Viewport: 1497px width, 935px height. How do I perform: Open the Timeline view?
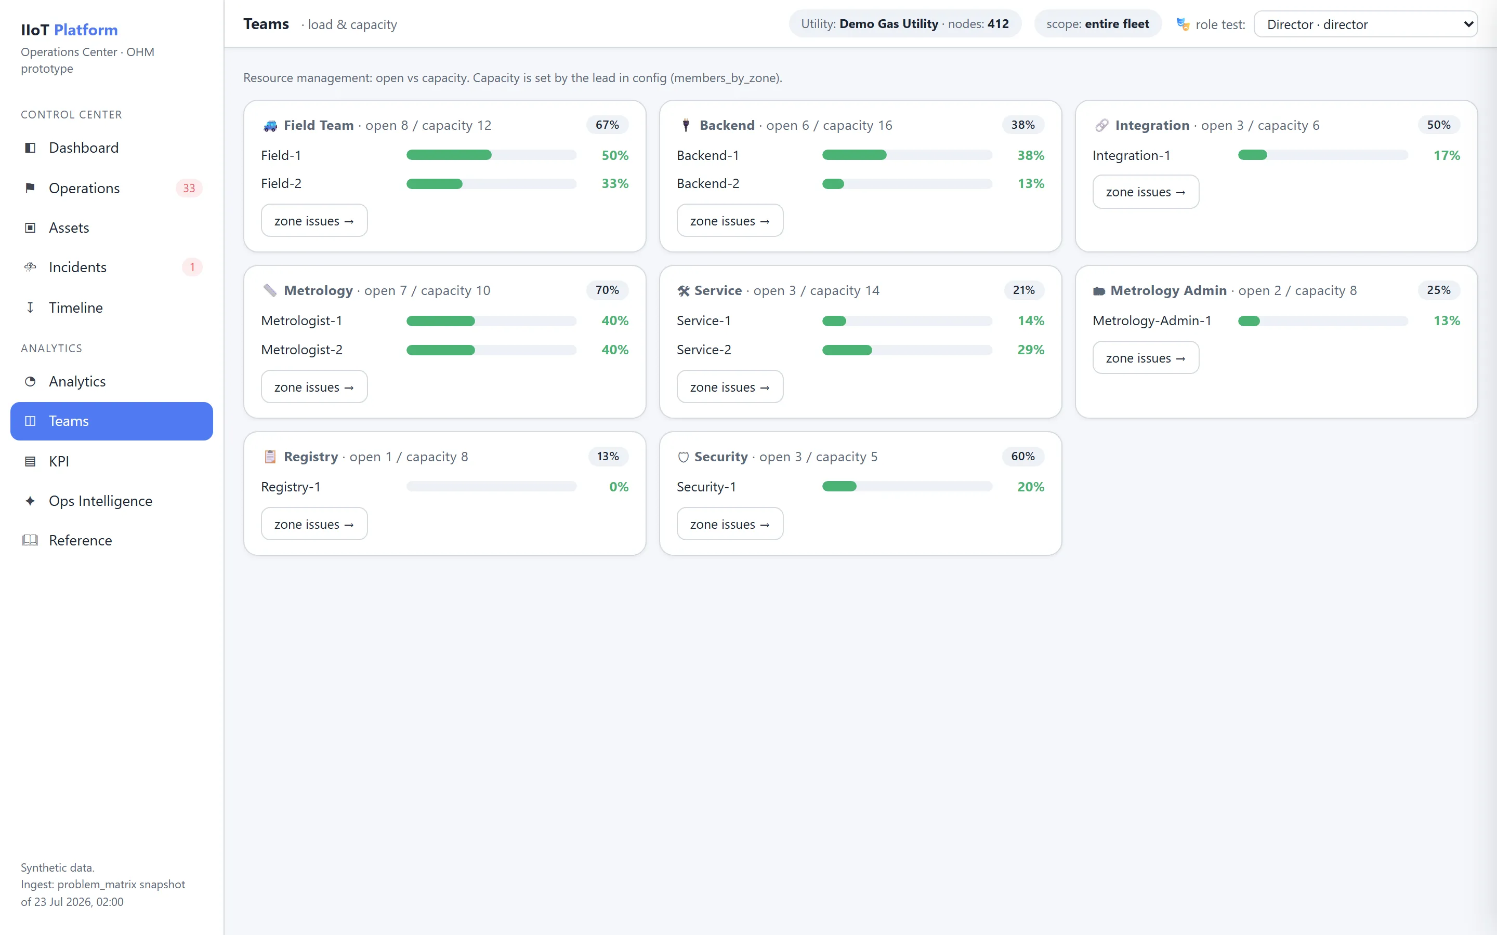pos(111,308)
